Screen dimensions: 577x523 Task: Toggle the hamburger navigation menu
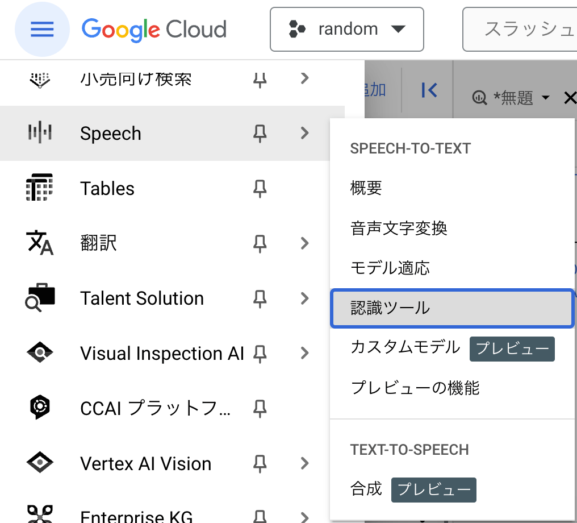[42, 29]
